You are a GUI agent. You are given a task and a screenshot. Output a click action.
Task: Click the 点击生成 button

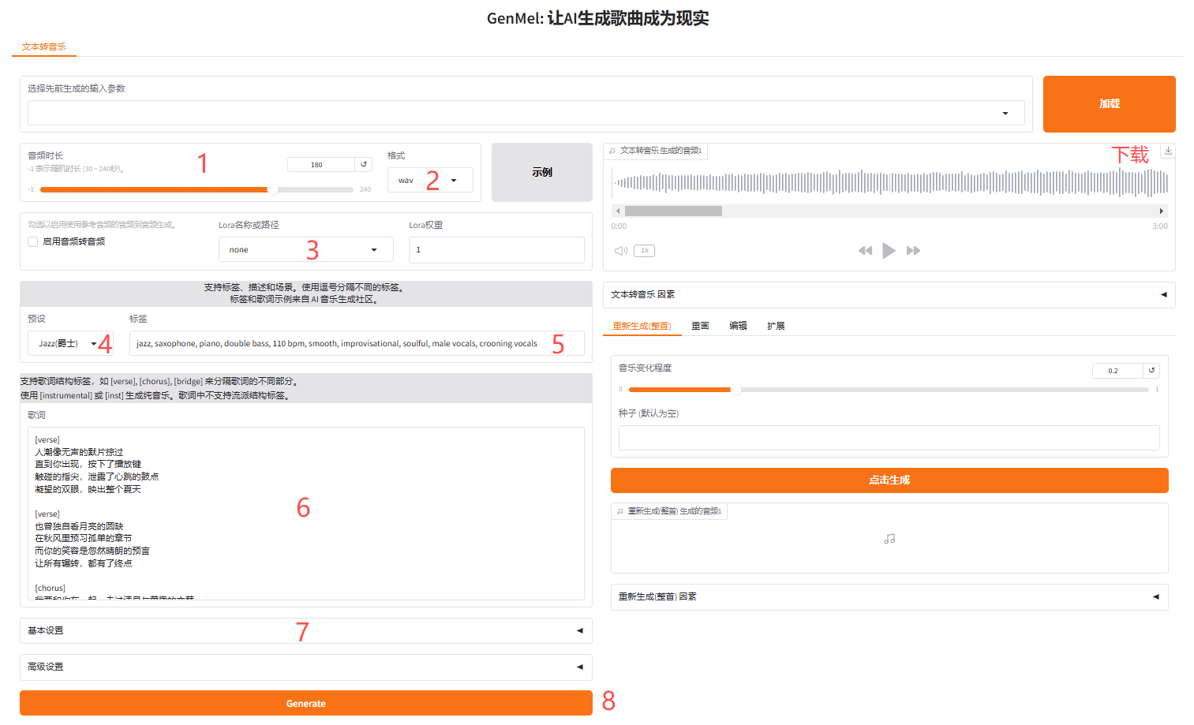click(x=889, y=480)
